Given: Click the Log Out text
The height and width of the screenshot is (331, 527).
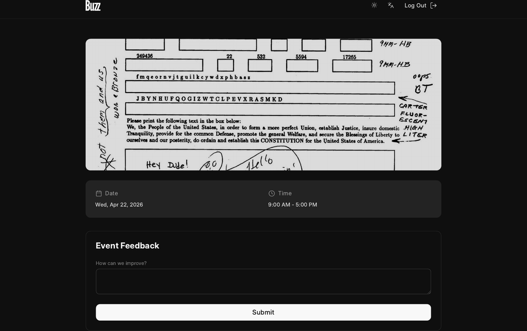Looking at the screenshot, I should (x=415, y=5).
